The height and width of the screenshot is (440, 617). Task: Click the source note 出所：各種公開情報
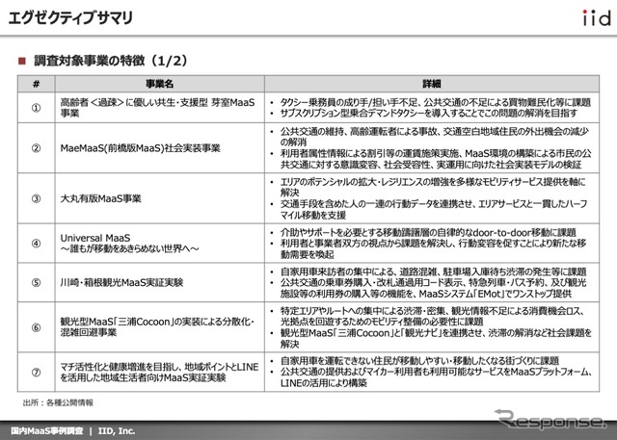pyautogui.click(x=58, y=402)
